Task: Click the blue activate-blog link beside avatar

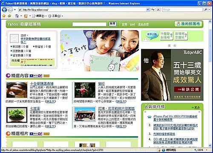Action: click(x=35, y=40)
